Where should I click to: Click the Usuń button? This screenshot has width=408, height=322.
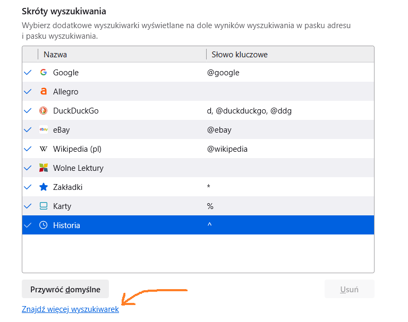(x=349, y=289)
